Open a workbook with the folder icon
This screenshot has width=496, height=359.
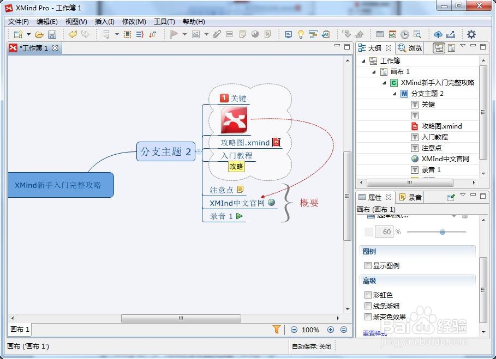point(40,34)
